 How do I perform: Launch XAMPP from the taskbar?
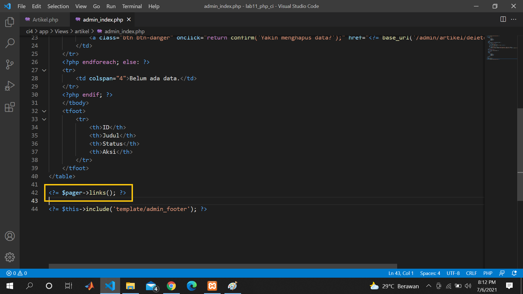pos(212,286)
